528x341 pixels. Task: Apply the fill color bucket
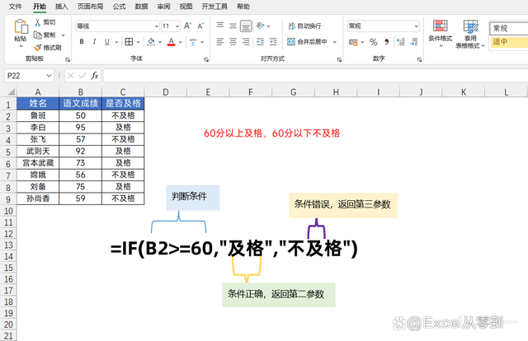pos(151,42)
